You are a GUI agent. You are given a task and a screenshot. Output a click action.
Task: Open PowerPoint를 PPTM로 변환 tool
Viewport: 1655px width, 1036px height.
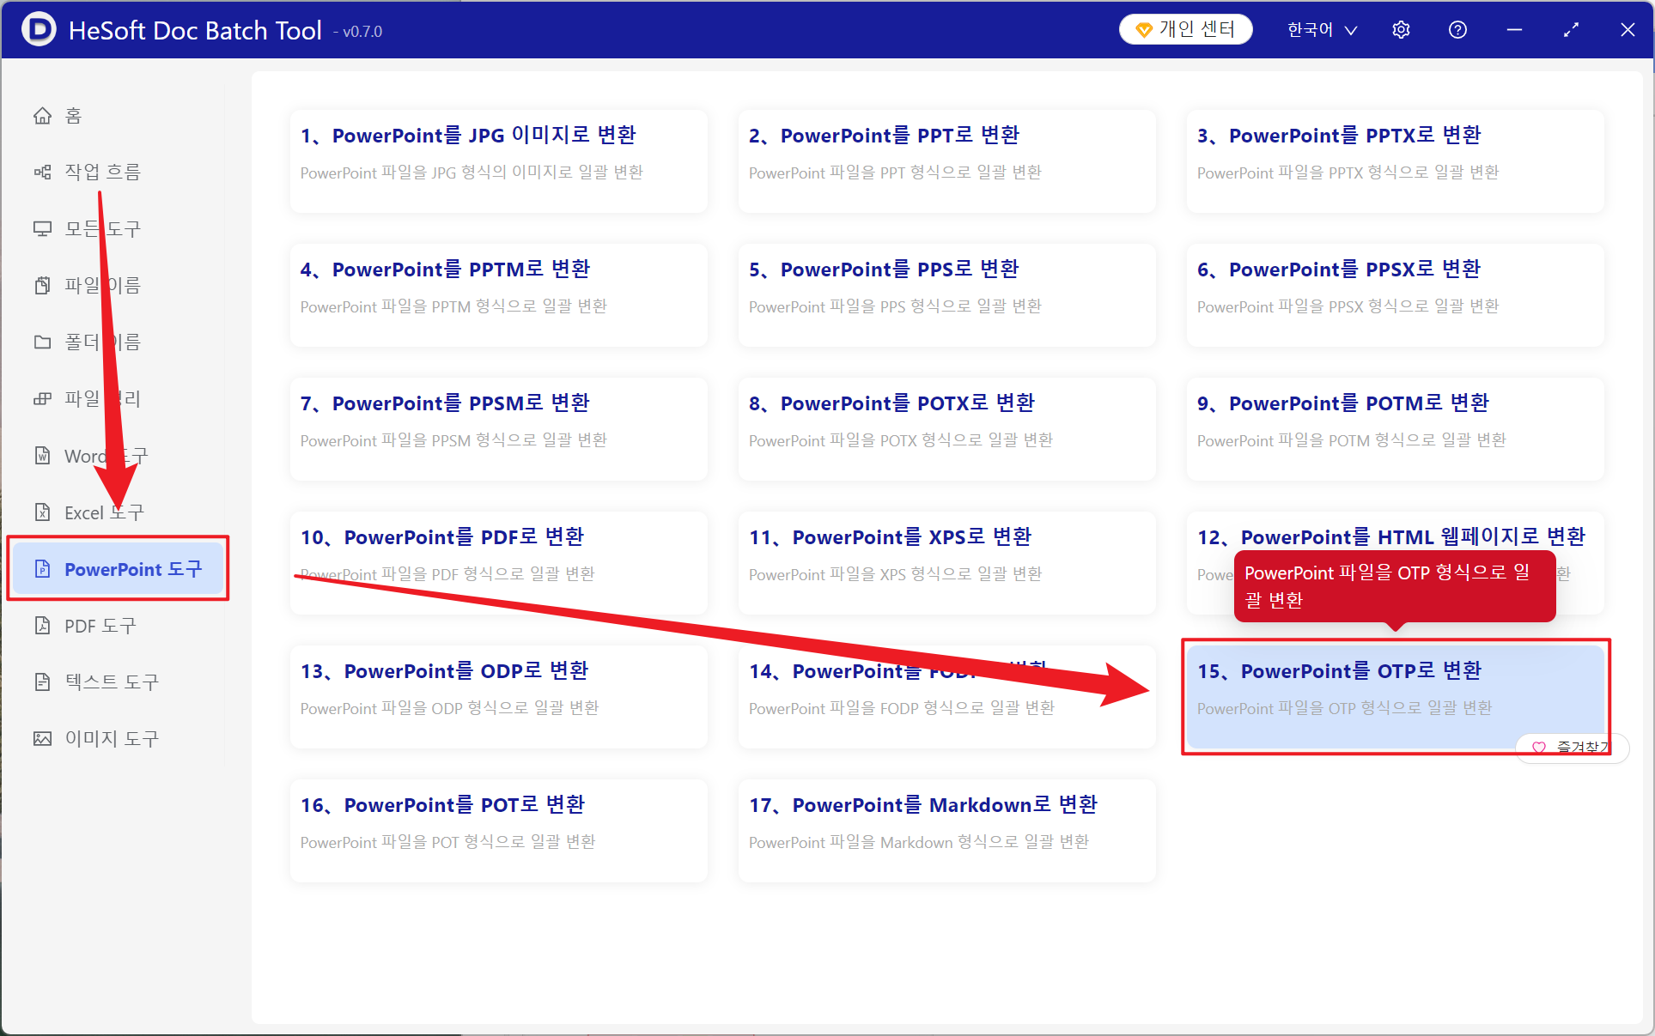(x=498, y=294)
